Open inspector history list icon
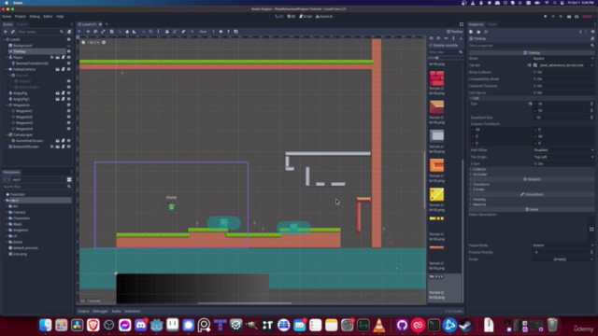598x336 pixels. coord(592,32)
